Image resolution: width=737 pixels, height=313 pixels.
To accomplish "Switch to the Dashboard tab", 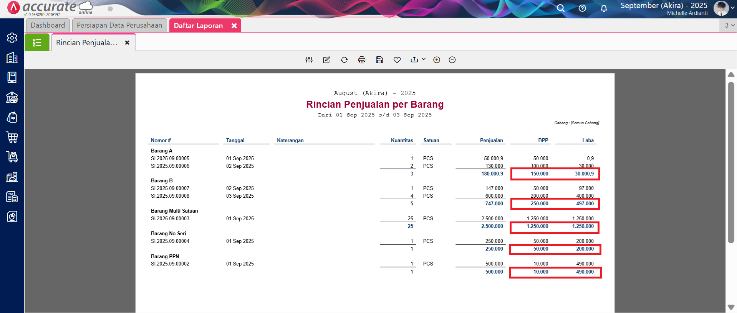I will click(x=48, y=25).
